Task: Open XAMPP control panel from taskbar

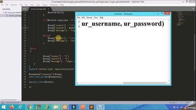Action: [x=65, y=107]
